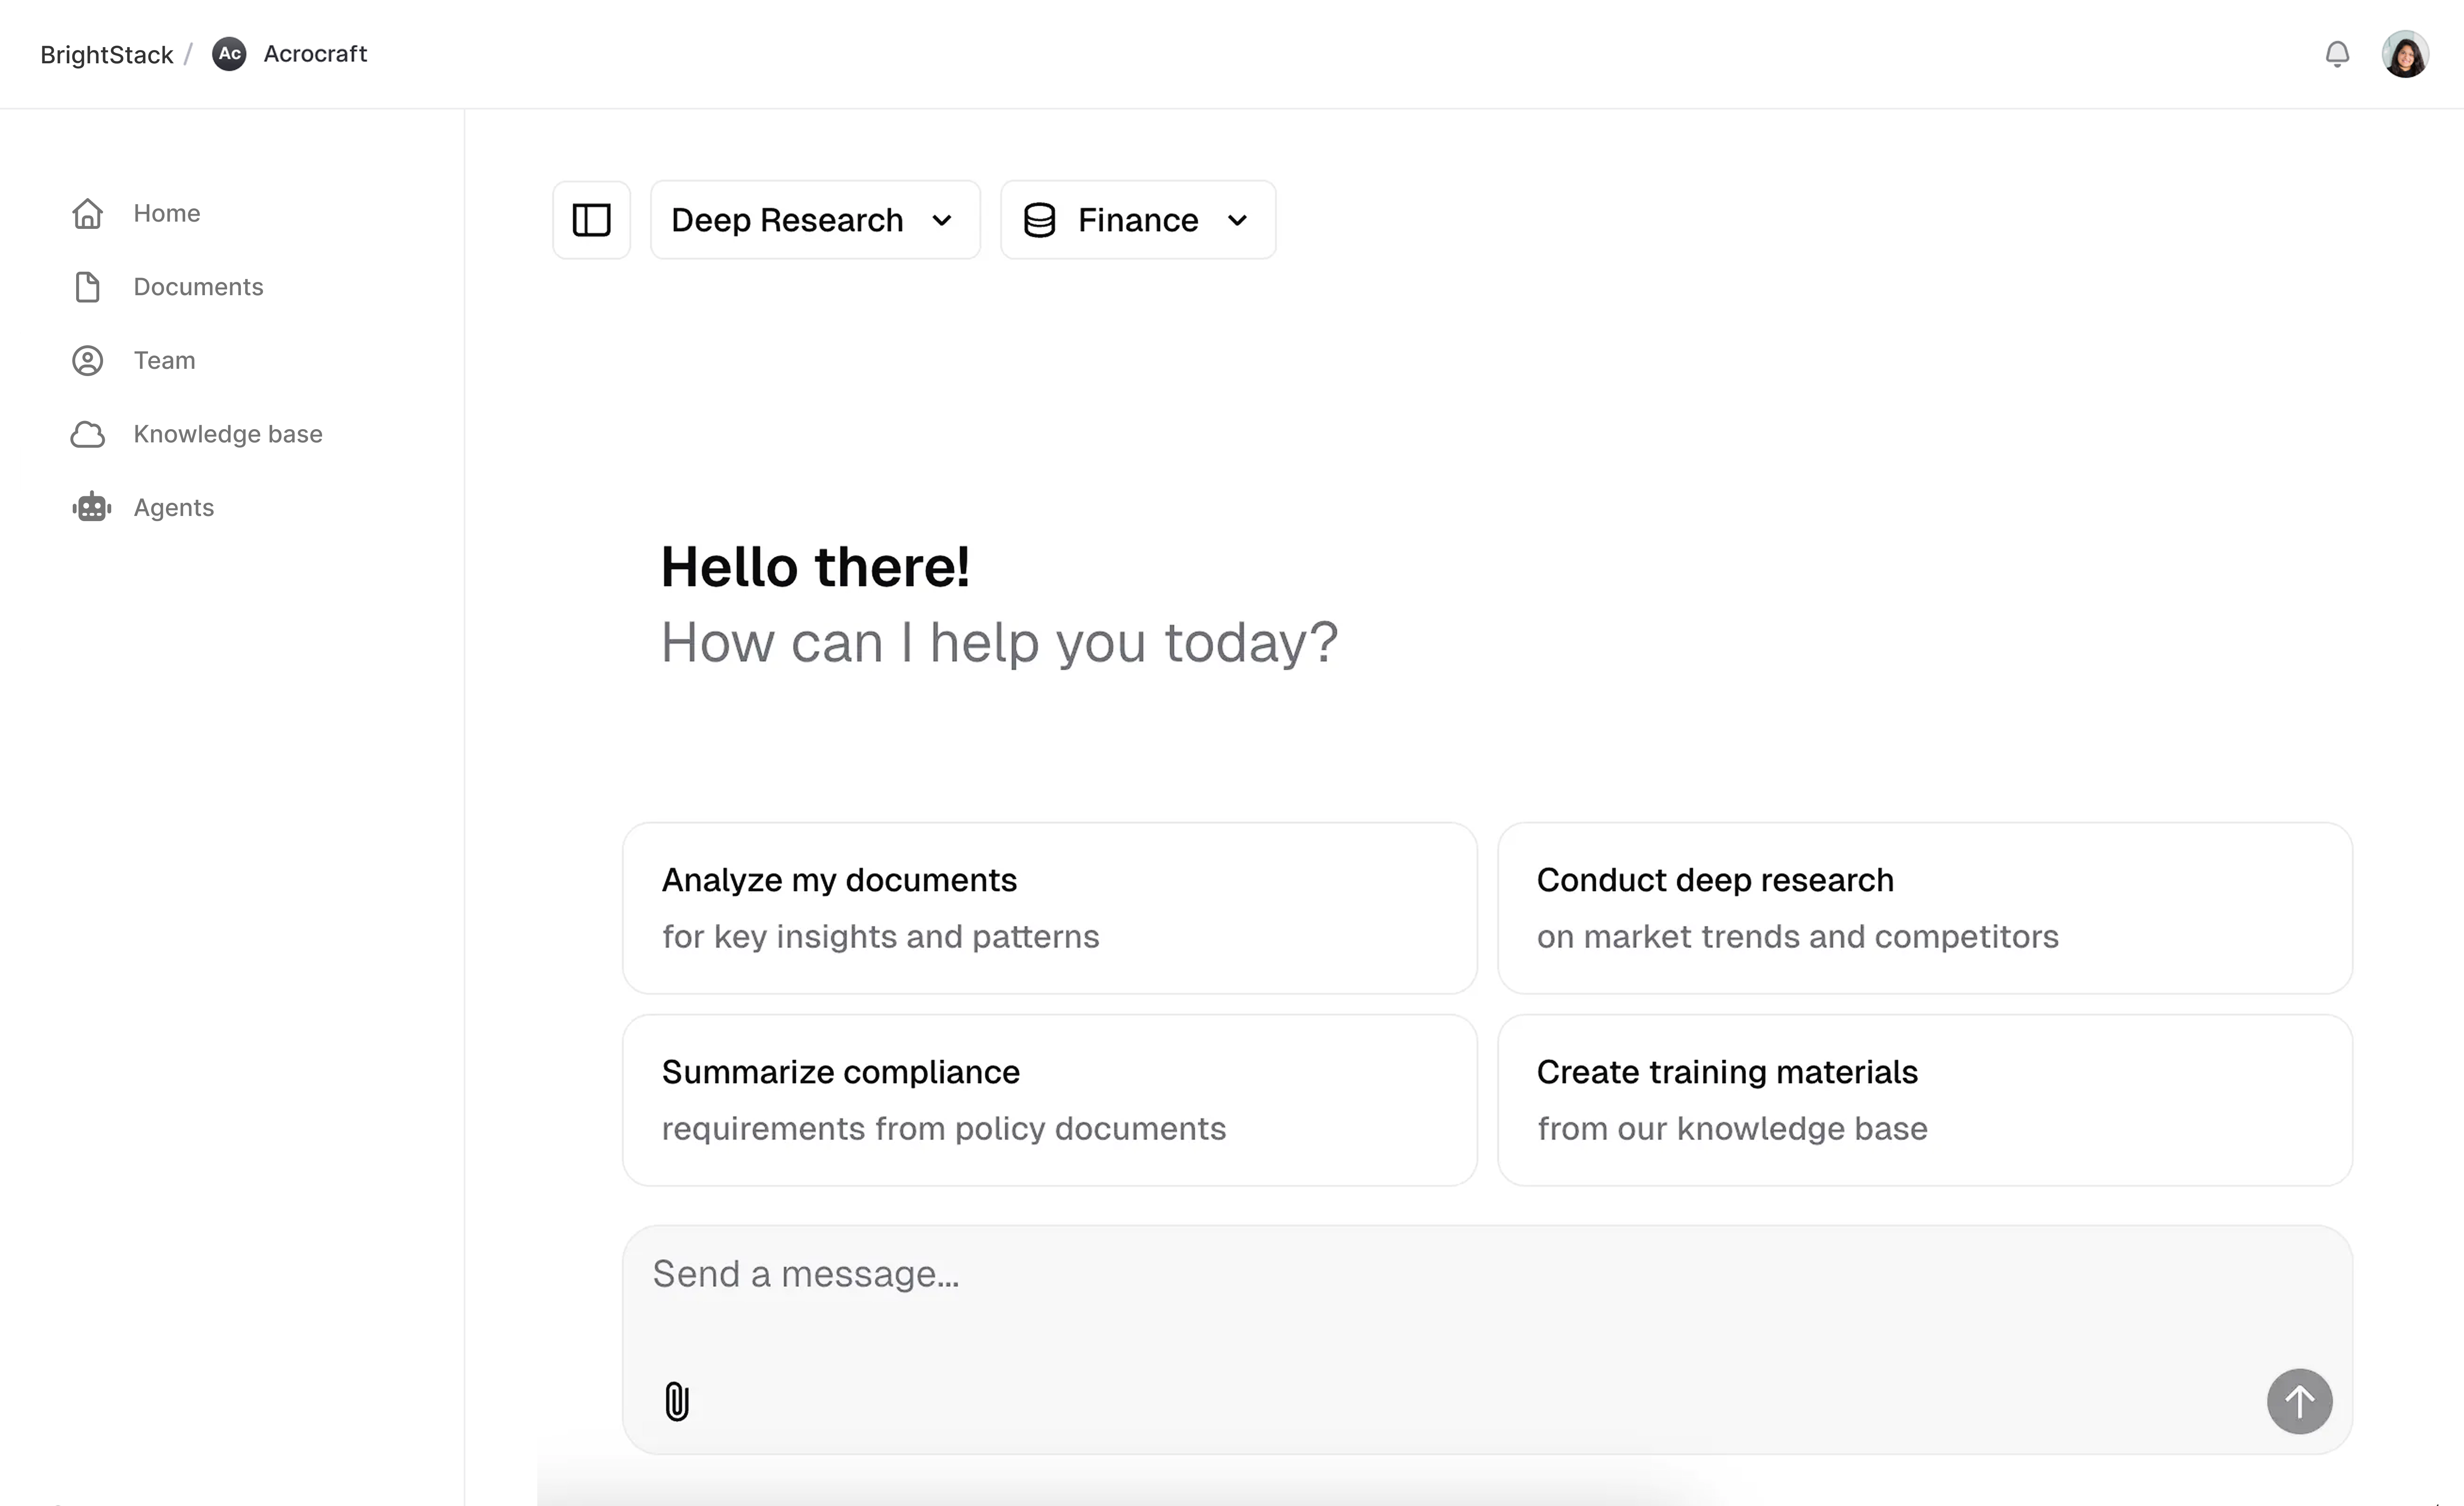Click the notification bell
This screenshot has height=1506, width=2464.
pos(2338,54)
